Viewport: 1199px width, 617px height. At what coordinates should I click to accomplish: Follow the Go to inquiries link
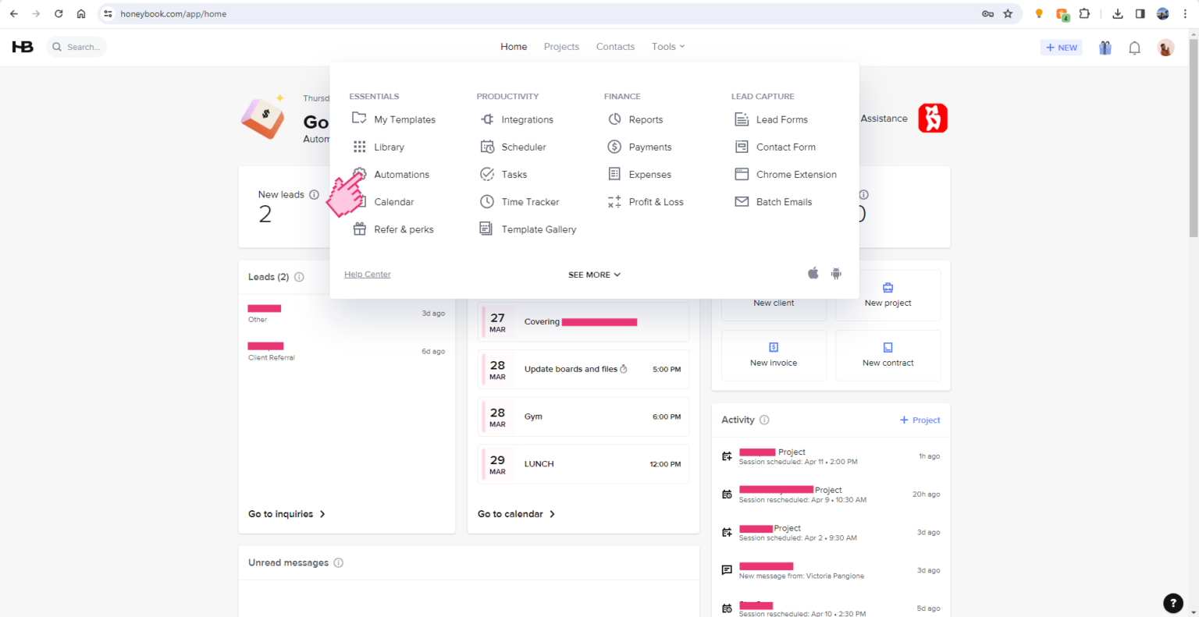click(286, 514)
